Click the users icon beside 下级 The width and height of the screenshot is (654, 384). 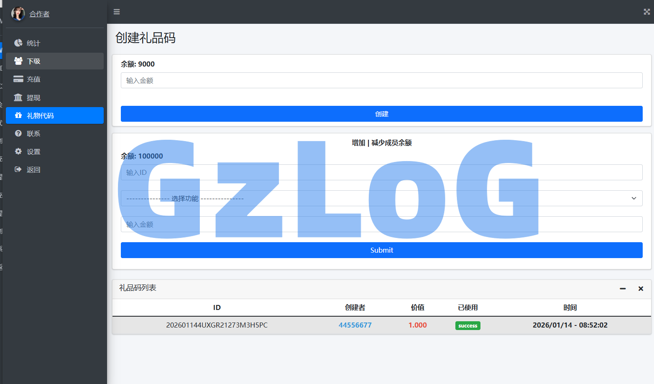click(x=18, y=61)
